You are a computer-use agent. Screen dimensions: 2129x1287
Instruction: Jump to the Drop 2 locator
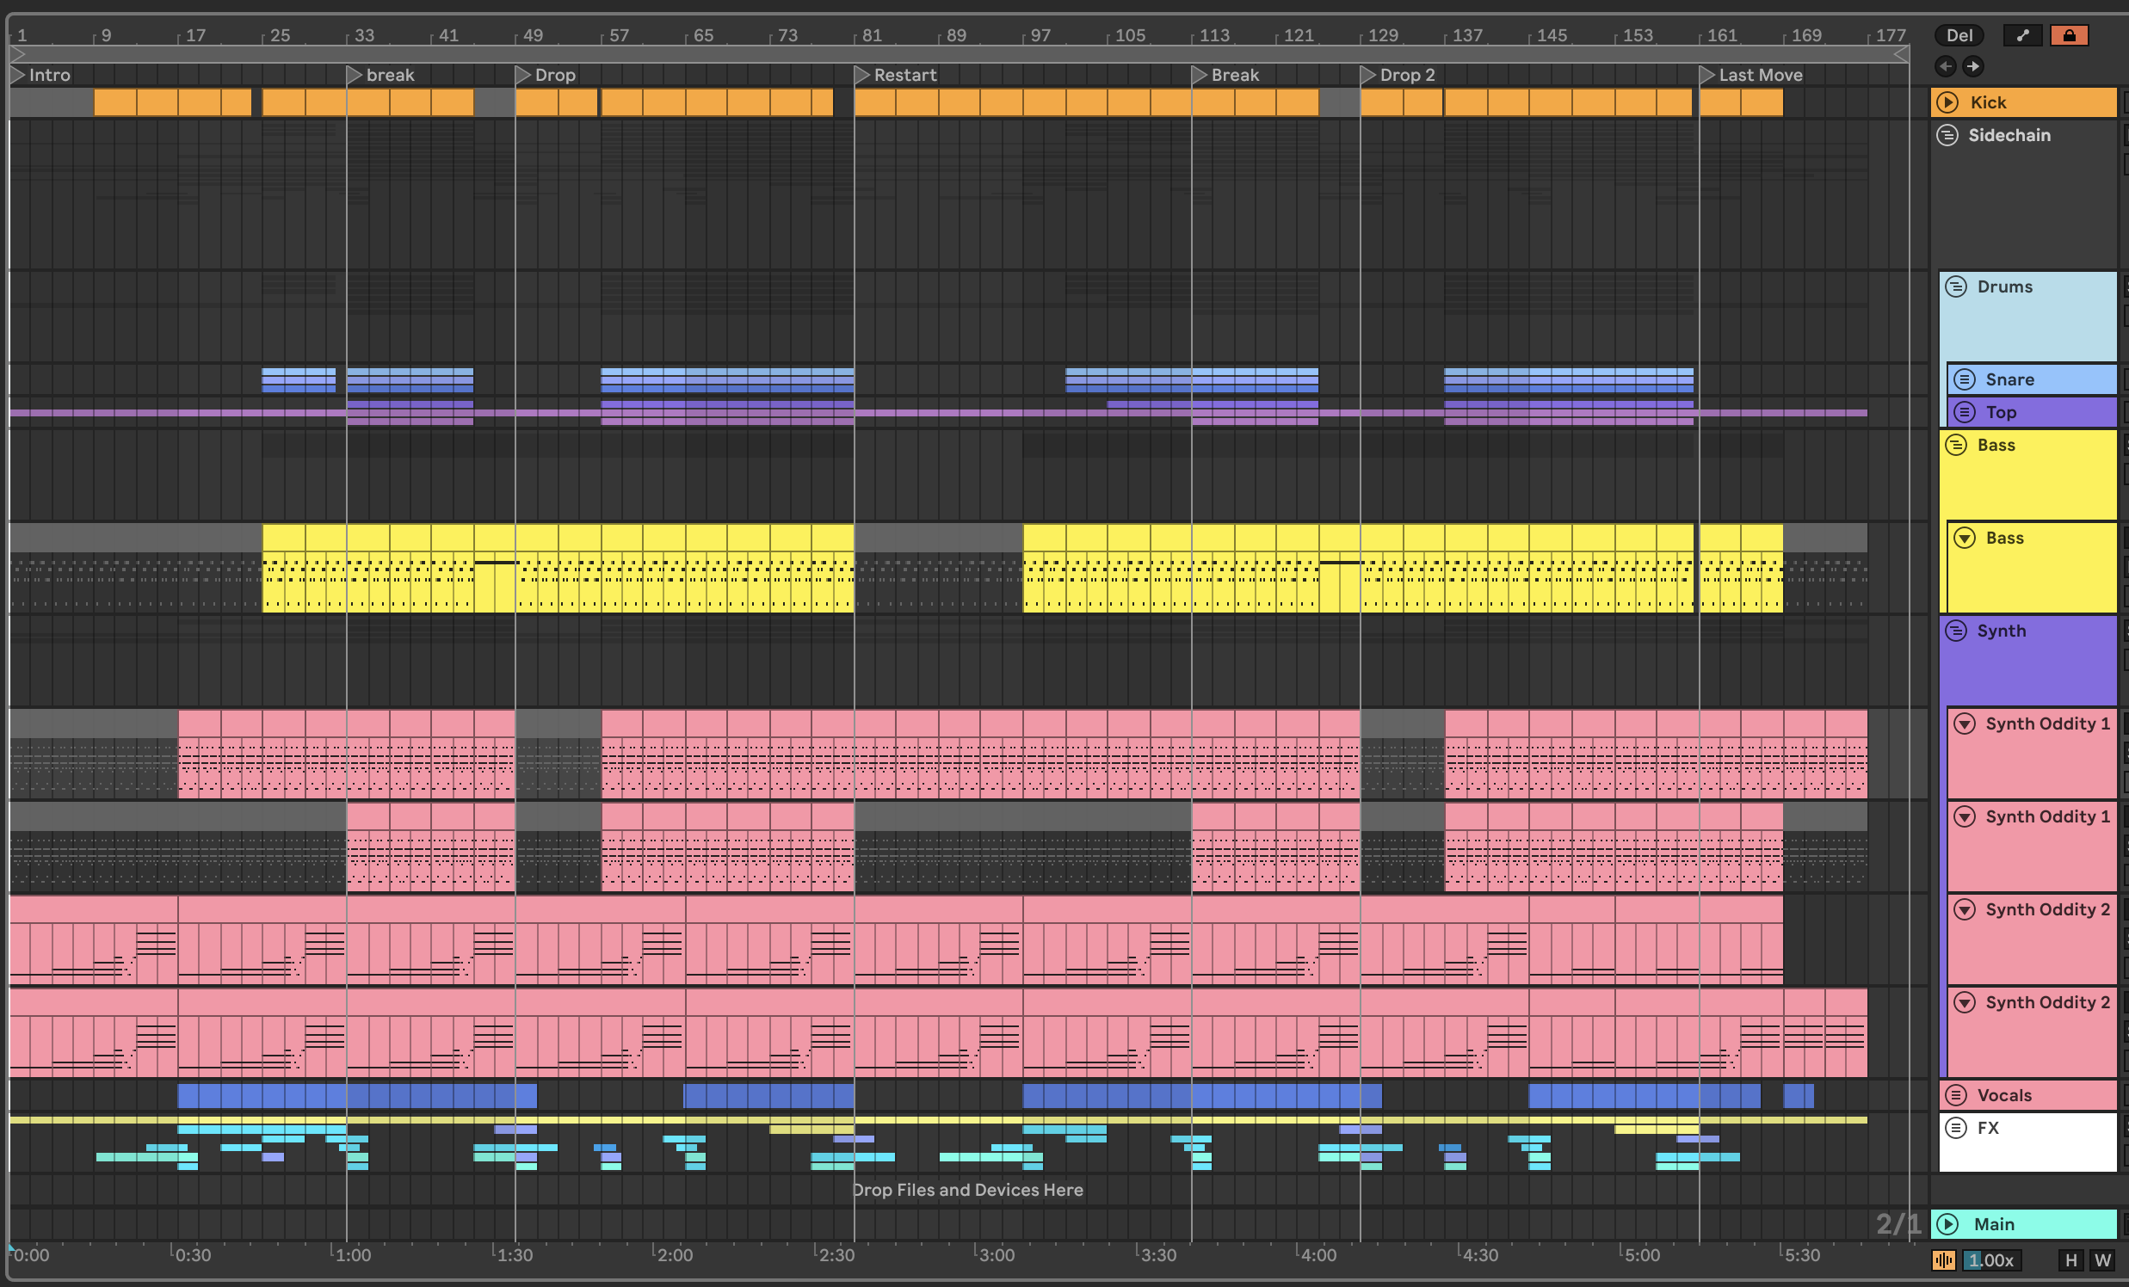tap(1367, 75)
